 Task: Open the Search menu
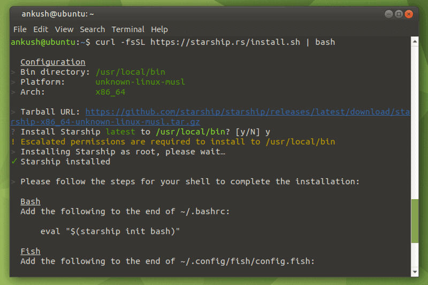[93, 29]
